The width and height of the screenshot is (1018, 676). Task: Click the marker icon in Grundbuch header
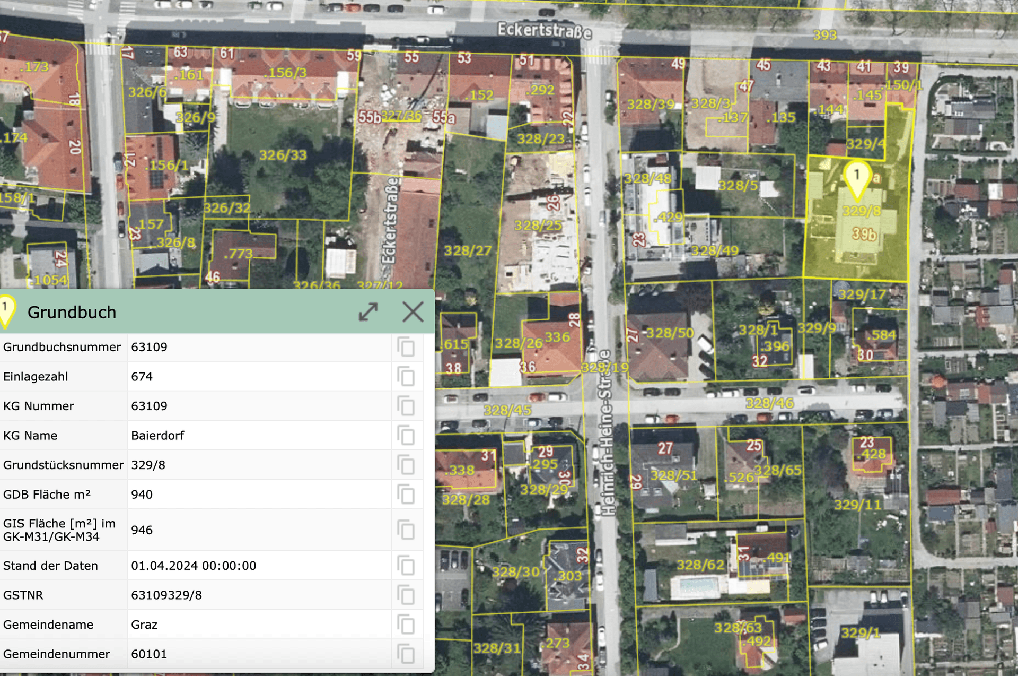click(x=6, y=311)
